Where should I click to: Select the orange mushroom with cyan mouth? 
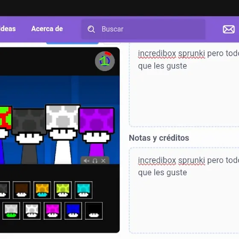pos(42,190)
